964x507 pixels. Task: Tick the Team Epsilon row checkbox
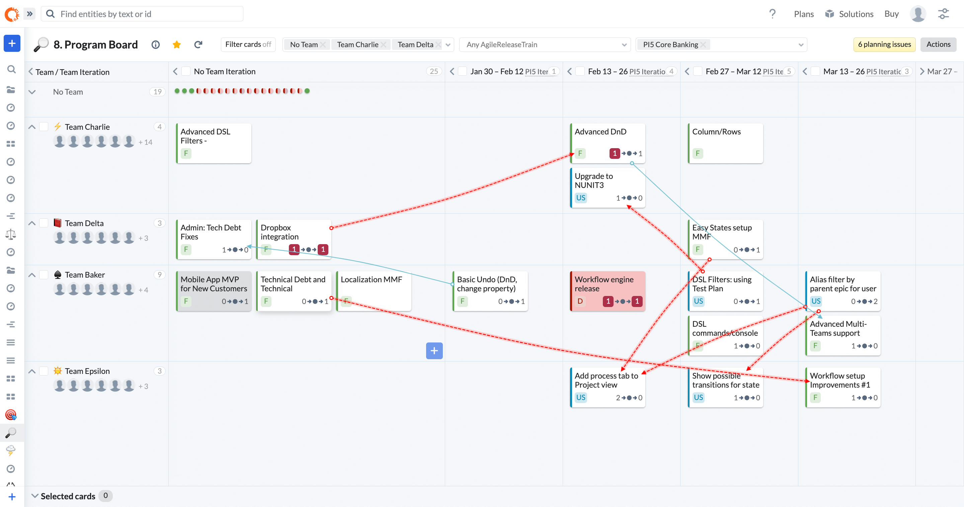click(44, 371)
